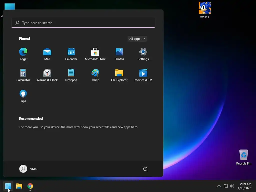Open Google Chrome from the taskbar
This screenshot has width=256, height=192.
click(30, 186)
